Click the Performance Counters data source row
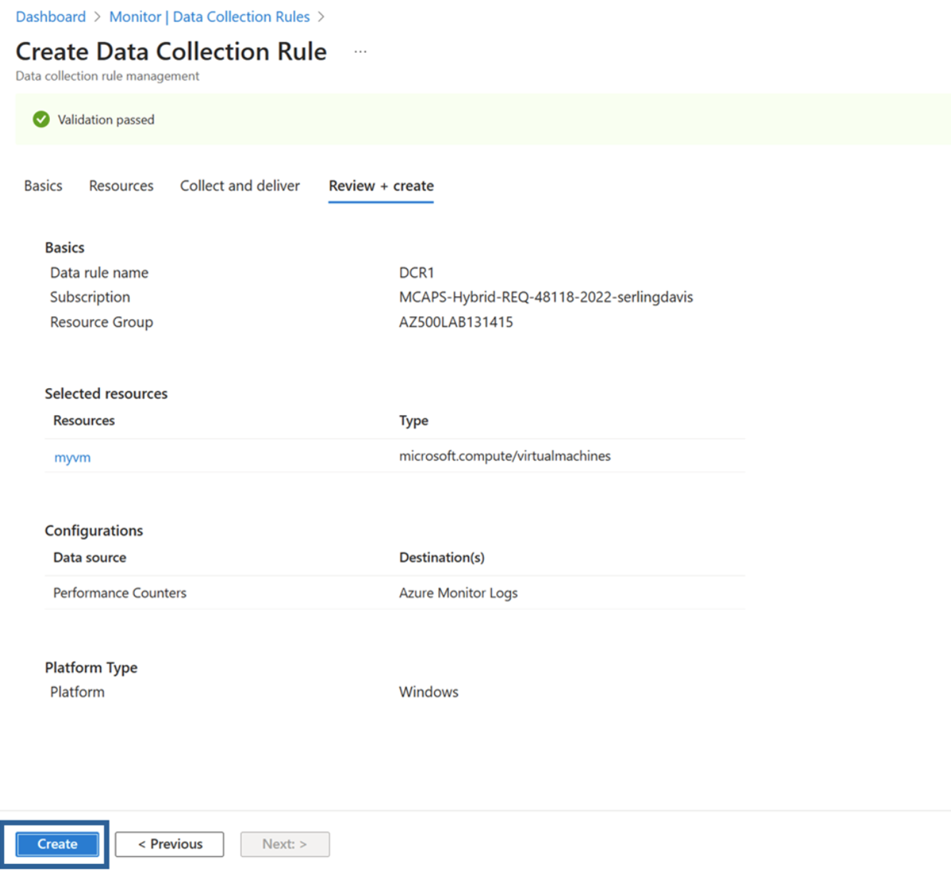951x871 pixels. pos(119,593)
